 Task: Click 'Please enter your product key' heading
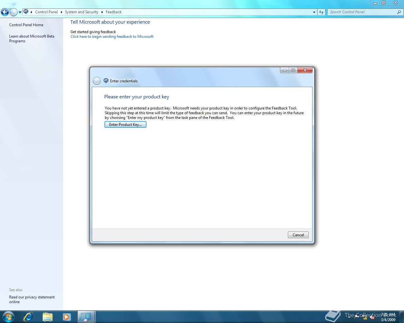[137, 97]
